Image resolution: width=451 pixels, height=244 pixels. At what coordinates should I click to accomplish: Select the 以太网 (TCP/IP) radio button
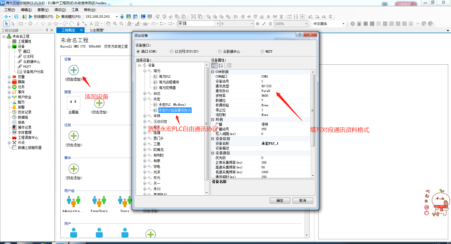(172, 51)
